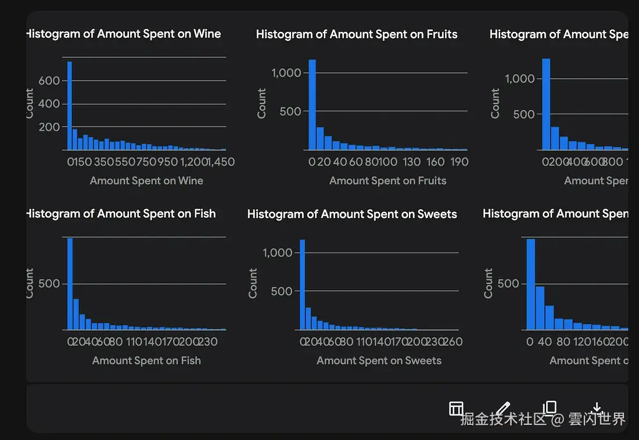Click the "Histogram of Amount Spent on Fruits" title
Screen dimensions: 639x440
[357, 34]
